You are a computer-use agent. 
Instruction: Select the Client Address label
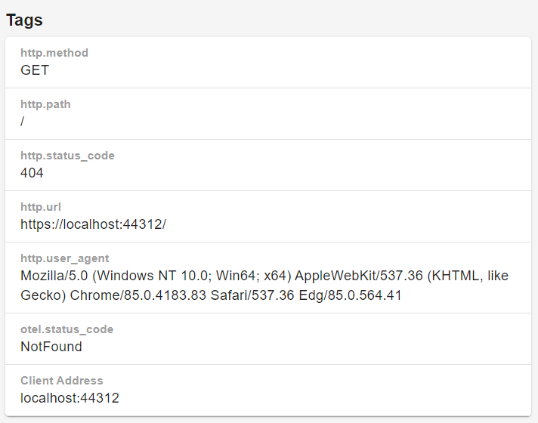pyautogui.click(x=61, y=381)
